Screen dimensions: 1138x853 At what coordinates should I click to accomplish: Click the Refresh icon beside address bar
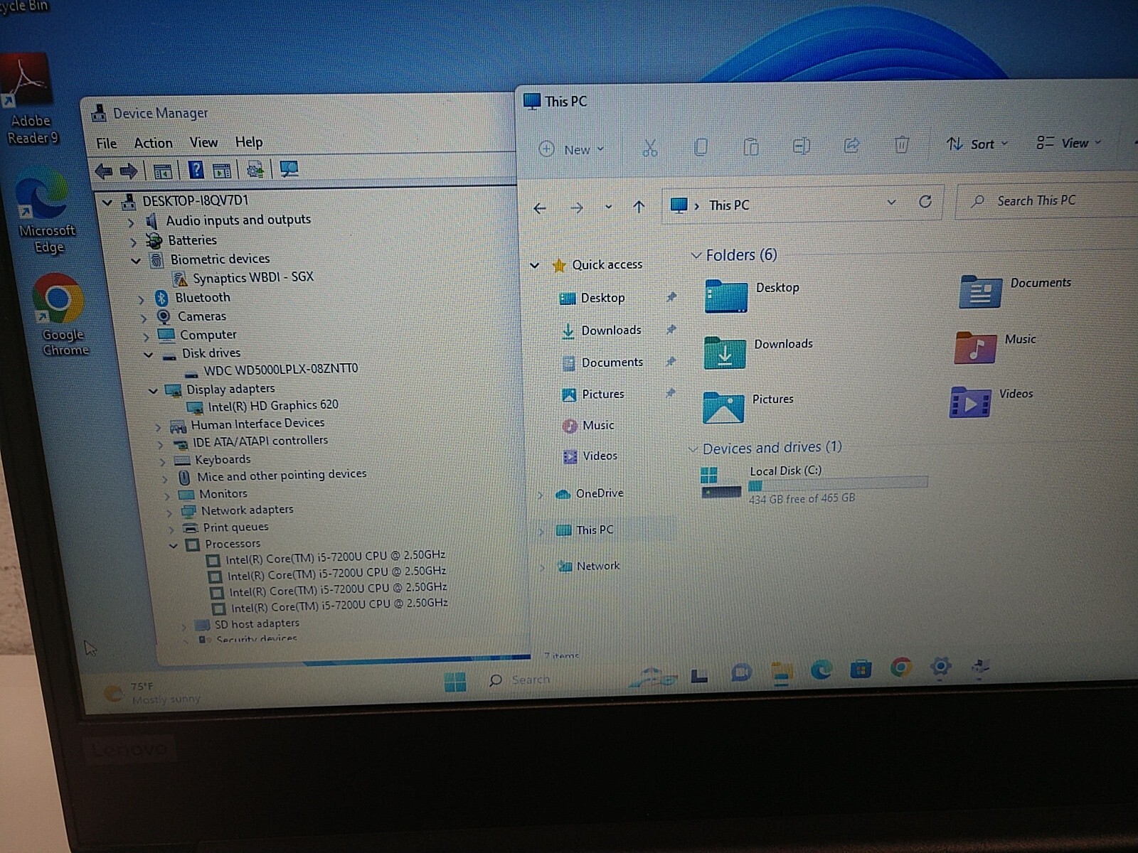pos(925,202)
